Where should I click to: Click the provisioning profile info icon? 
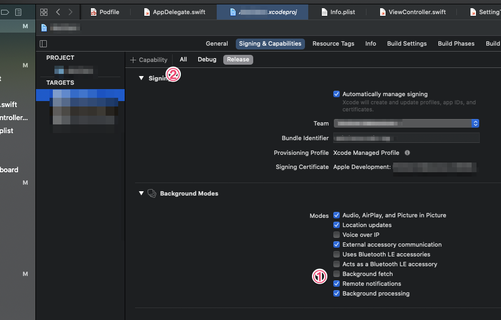pyautogui.click(x=407, y=153)
